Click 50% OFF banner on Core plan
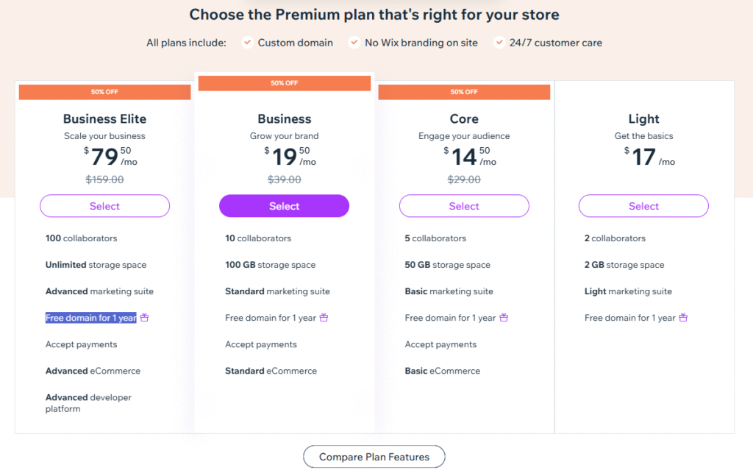The width and height of the screenshot is (753, 473). click(464, 92)
